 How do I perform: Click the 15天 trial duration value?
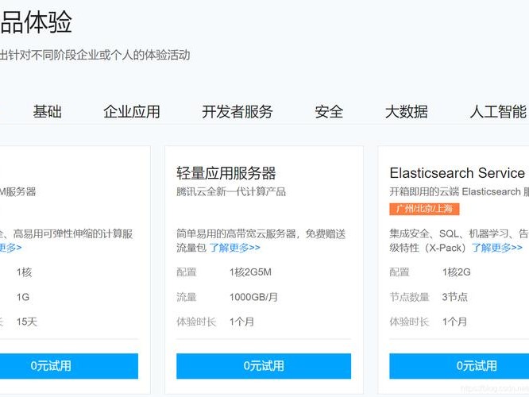tap(27, 322)
